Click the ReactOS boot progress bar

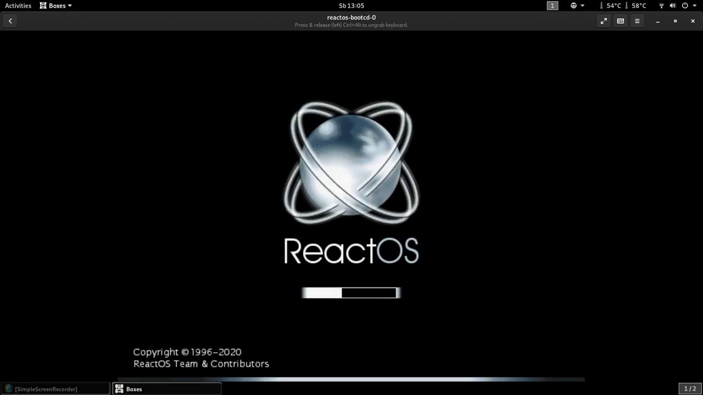tap(351, 293)
